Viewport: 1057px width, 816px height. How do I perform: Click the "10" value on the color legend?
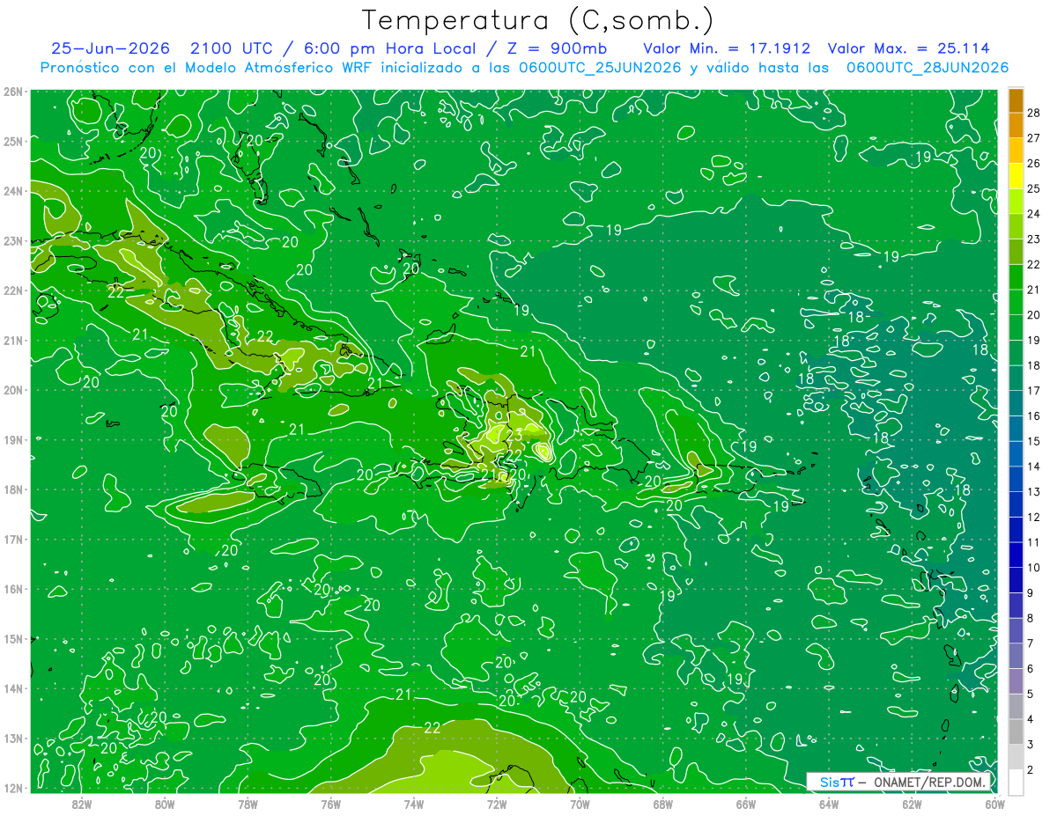[x=1033, y=568]
